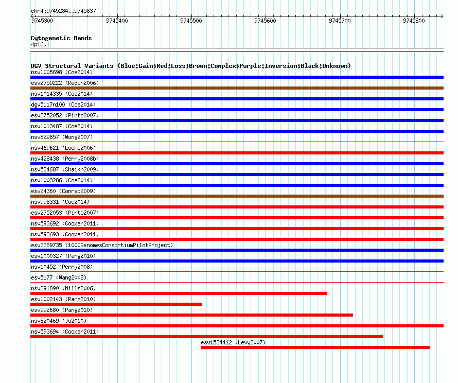Open nsv1003286 (Coe2014) label

pos(62,180)
